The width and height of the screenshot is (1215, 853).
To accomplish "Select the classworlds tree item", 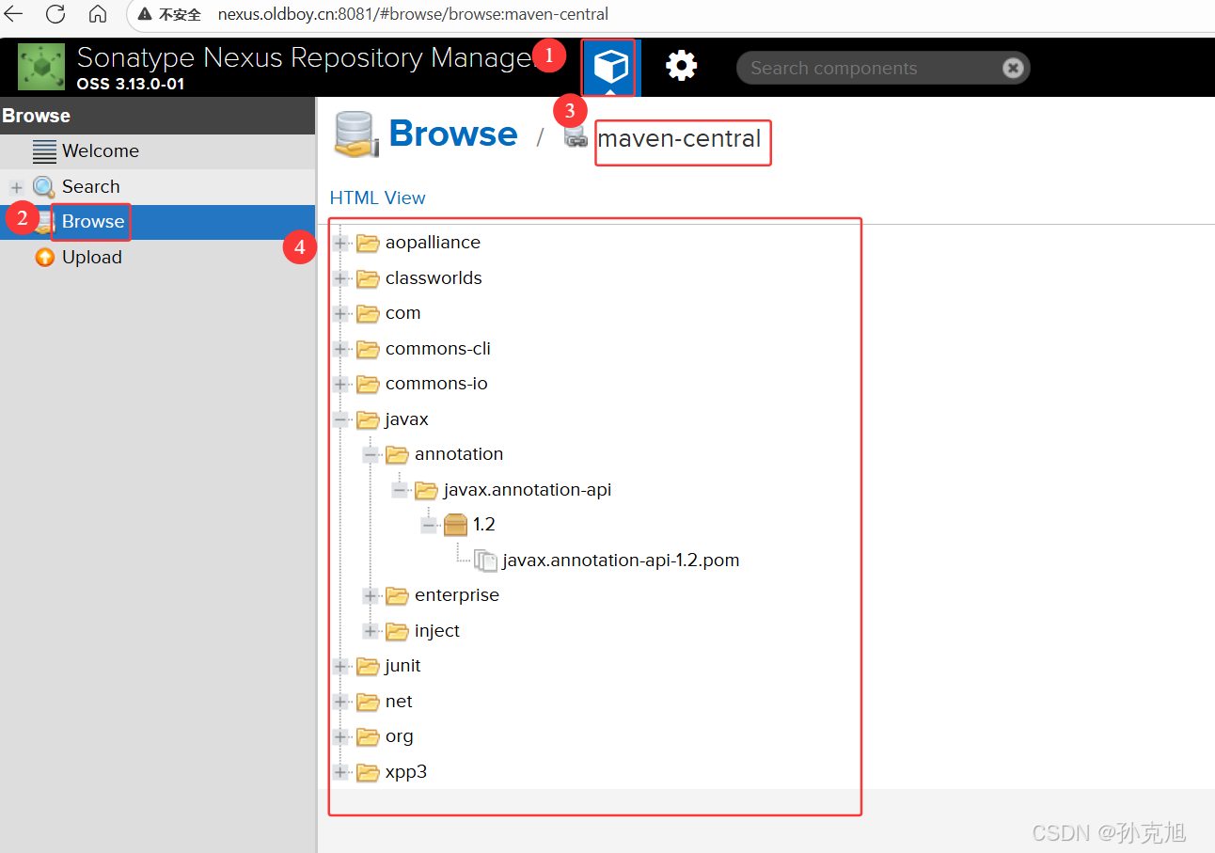I will (x=434, y=278).
